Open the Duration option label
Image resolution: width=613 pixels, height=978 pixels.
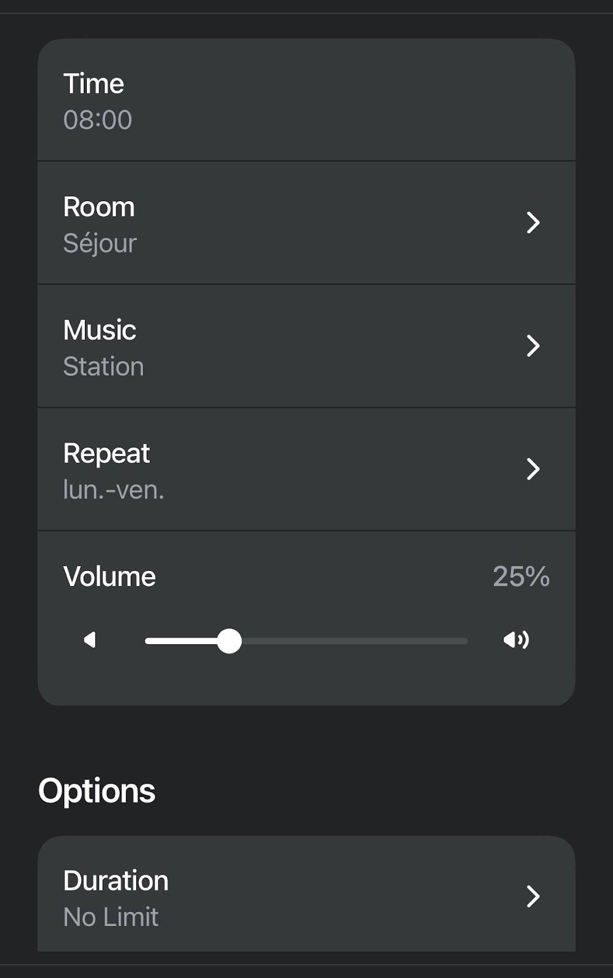coord(116,881)
